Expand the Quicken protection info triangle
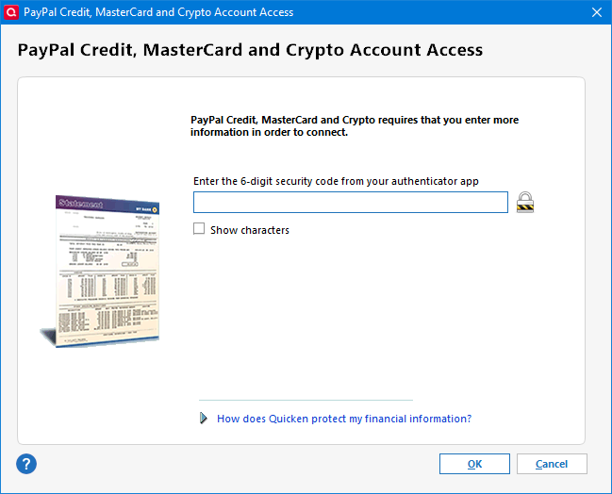The image size is (612, 494). pyautogui.click(x=204, y=419)
